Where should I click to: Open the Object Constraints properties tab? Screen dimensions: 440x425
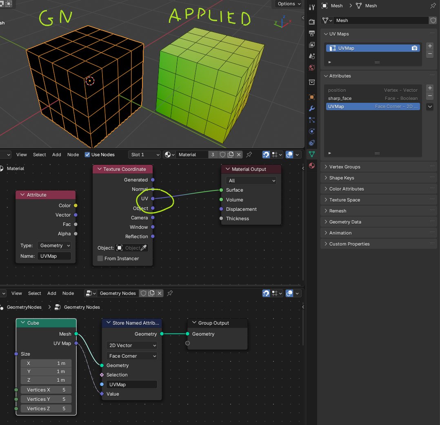(312, 143)
